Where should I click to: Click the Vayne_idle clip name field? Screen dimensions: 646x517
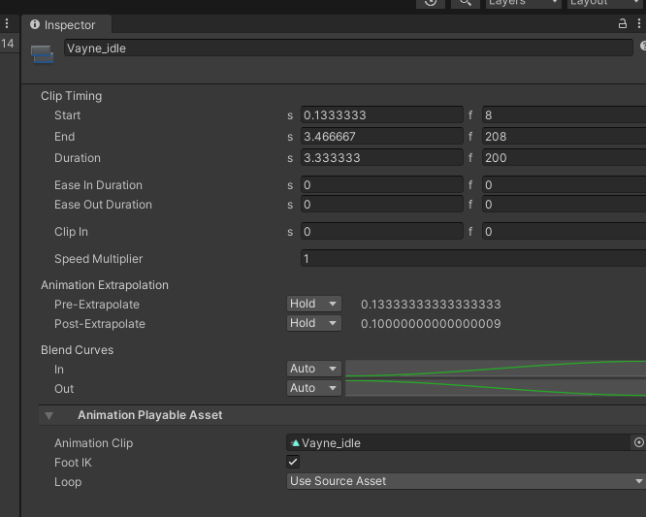click(x=348, y=48)
